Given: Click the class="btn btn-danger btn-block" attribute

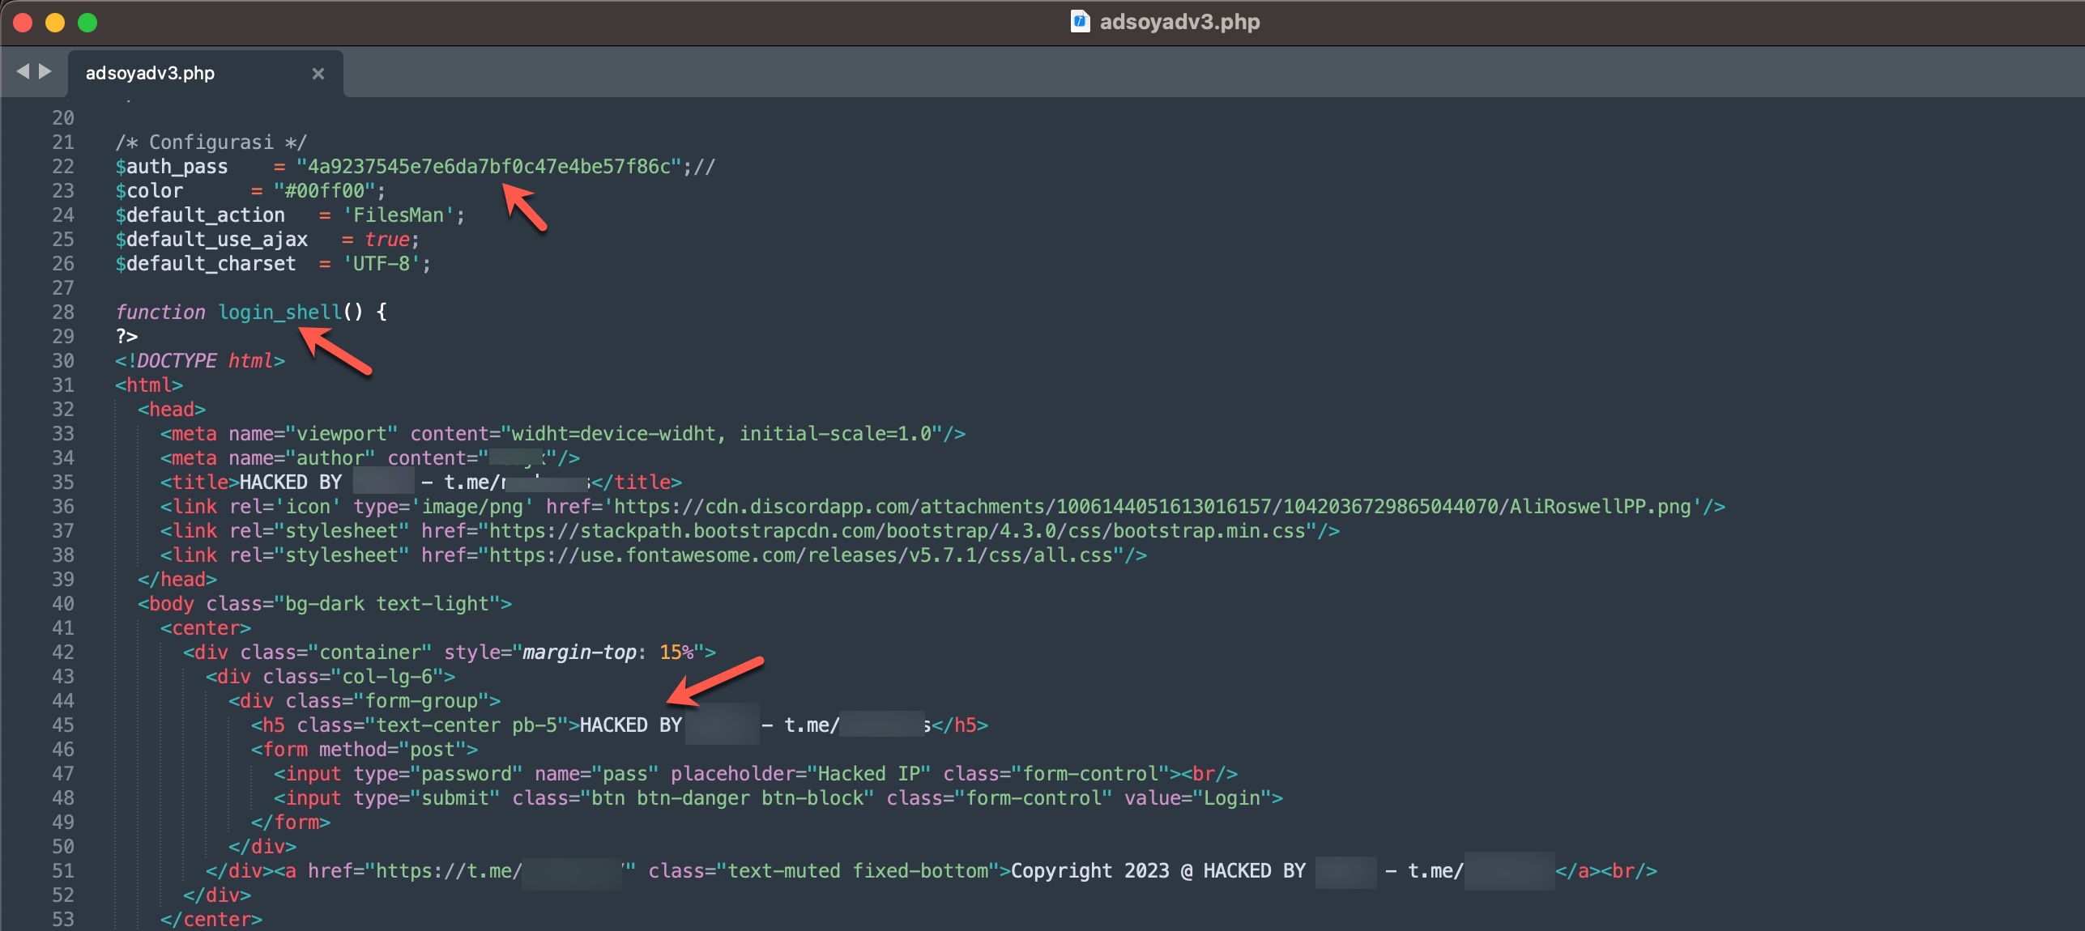Looking at the screenshot, I should pos(693,798).
